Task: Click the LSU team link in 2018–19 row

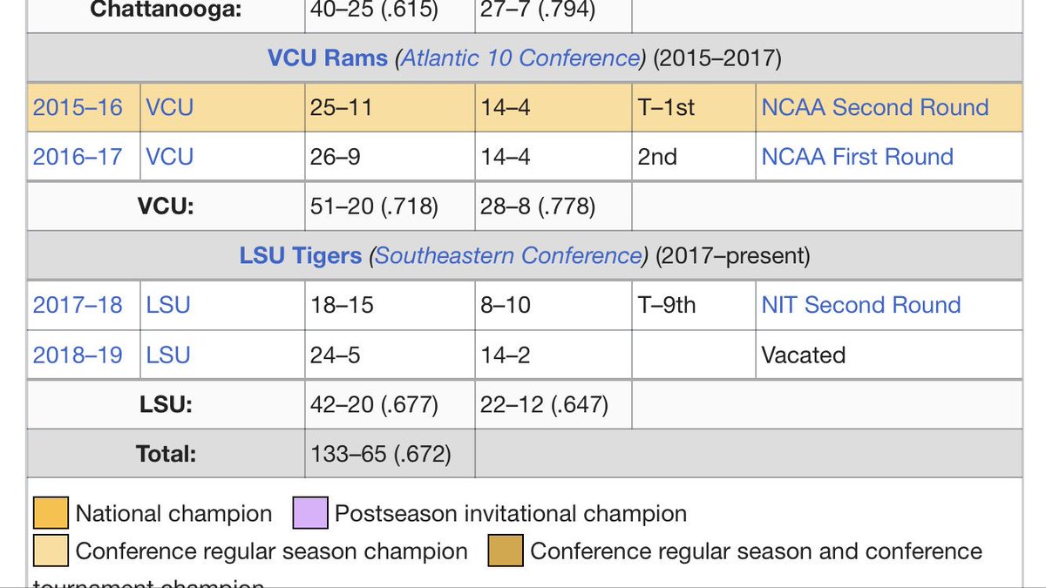Action: 168,355
